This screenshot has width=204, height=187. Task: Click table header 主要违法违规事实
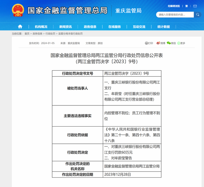coord(78,116)
